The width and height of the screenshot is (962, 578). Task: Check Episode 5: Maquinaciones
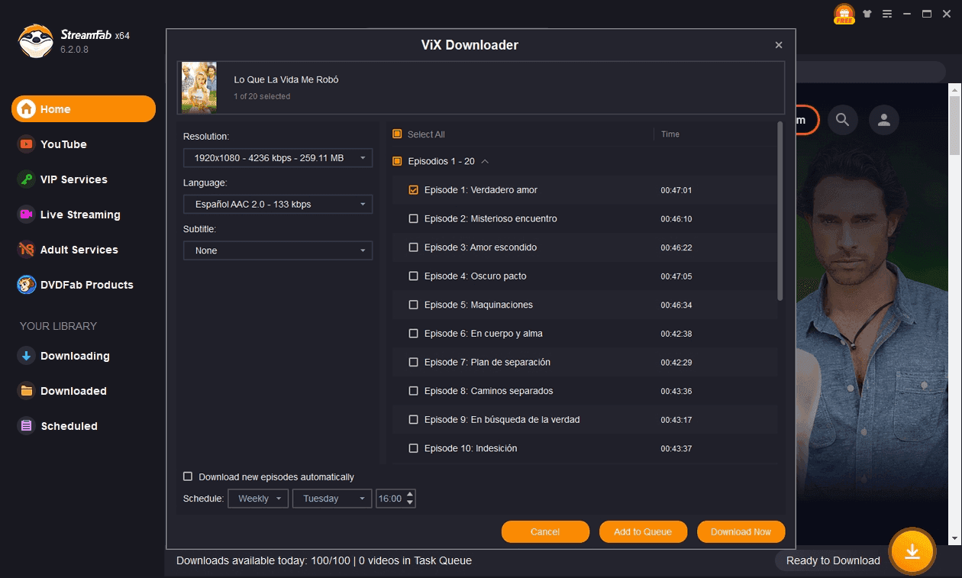coord(414,305)
